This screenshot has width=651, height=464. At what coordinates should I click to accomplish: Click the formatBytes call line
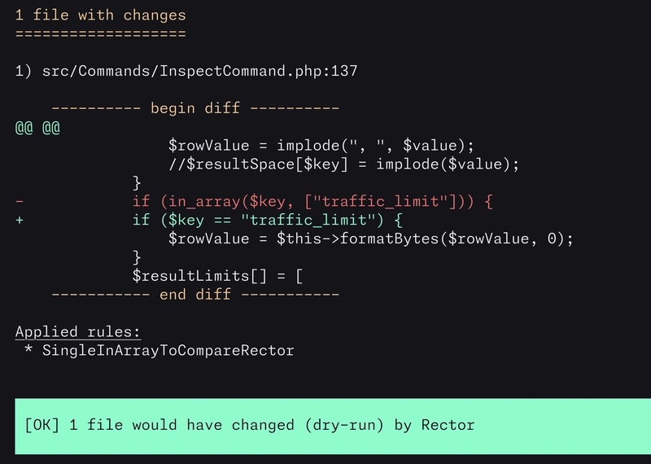pyautogui.click(x=371, y=239)
